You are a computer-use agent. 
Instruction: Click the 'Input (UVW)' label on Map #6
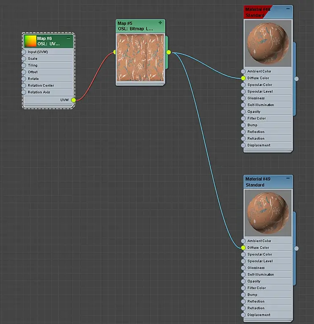pos(38,52)
